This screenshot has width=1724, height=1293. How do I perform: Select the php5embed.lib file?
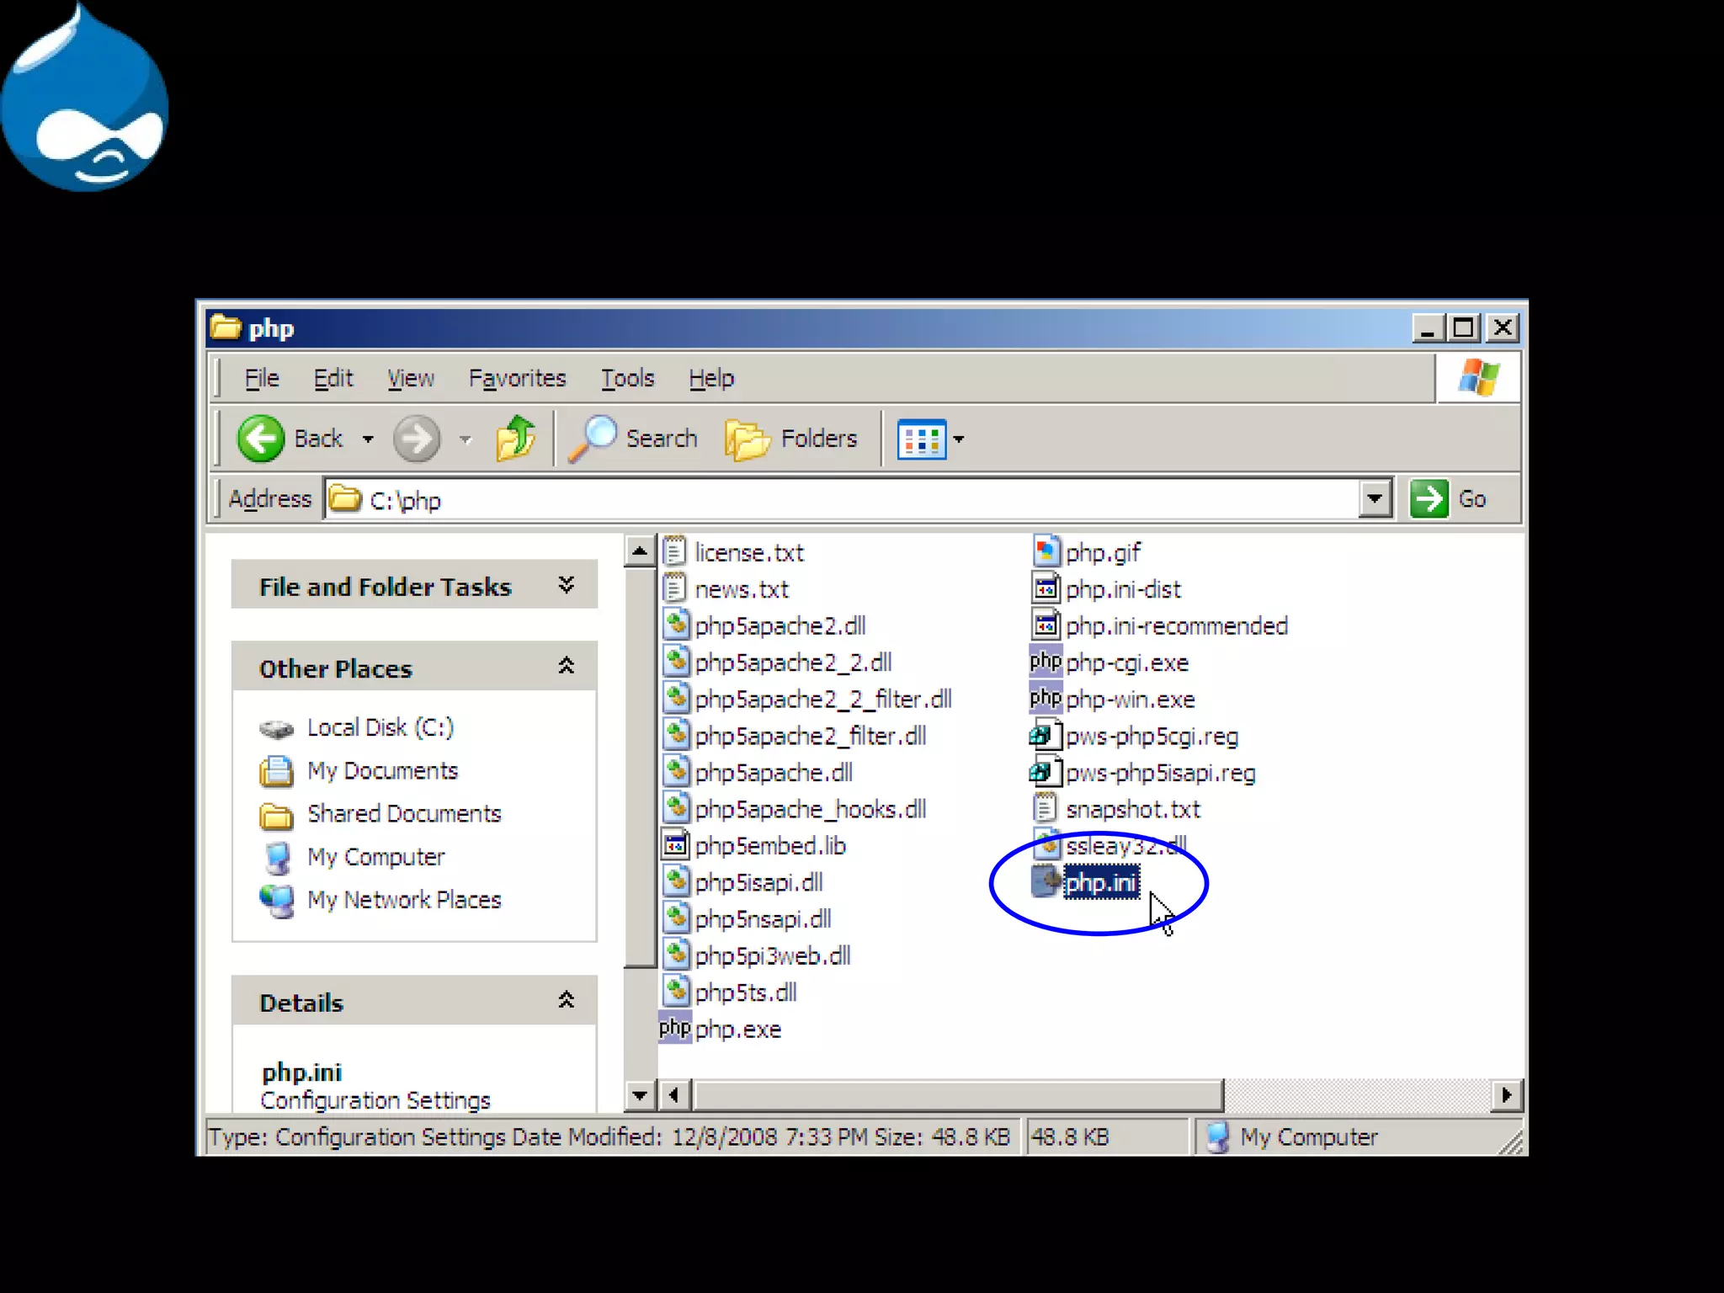[x=769, y=846]
